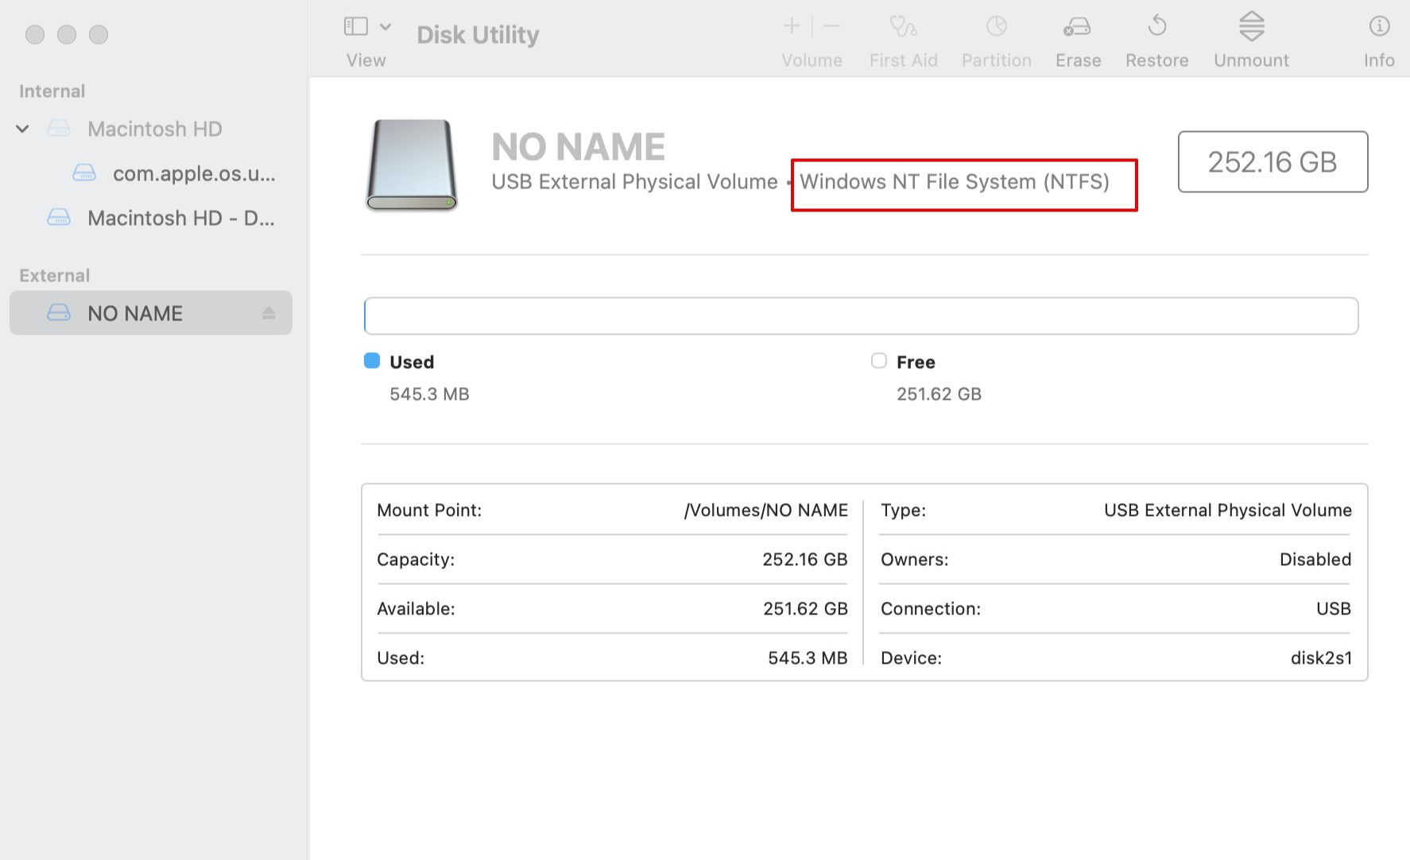Screen dimensions: 1410x860
Task: Click the Restore arrow icon
Action: pyautogui.click(x=1157, y=25)
